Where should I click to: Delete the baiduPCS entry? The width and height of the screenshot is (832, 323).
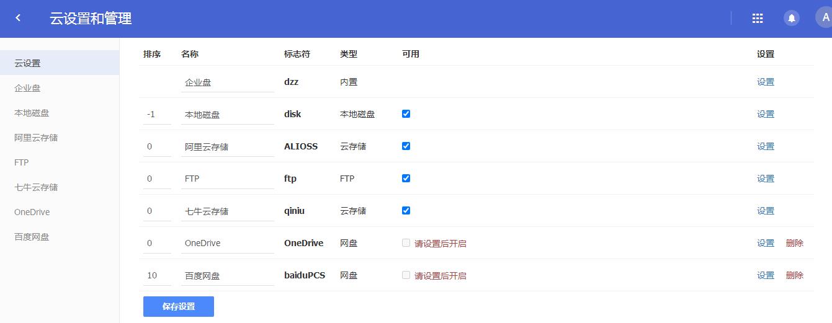tap(794, 275)
